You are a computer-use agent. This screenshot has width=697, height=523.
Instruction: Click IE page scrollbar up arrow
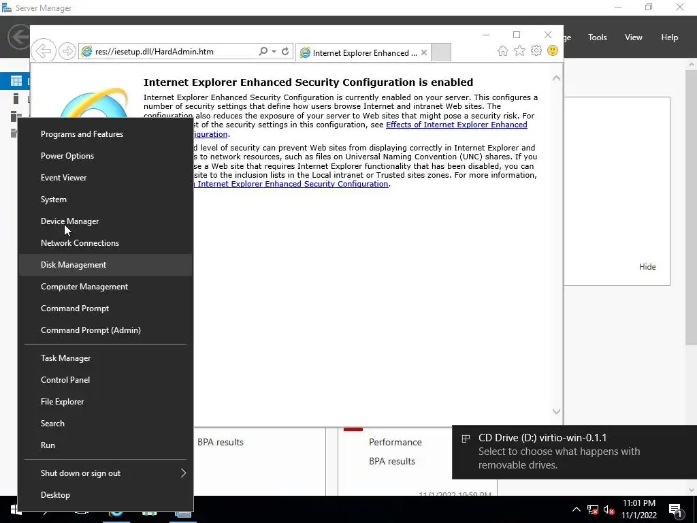click(x=556, y=78)
